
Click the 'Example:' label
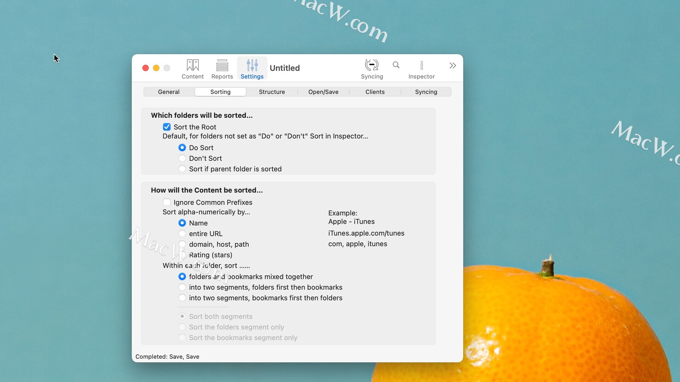[x=343, y=213]
